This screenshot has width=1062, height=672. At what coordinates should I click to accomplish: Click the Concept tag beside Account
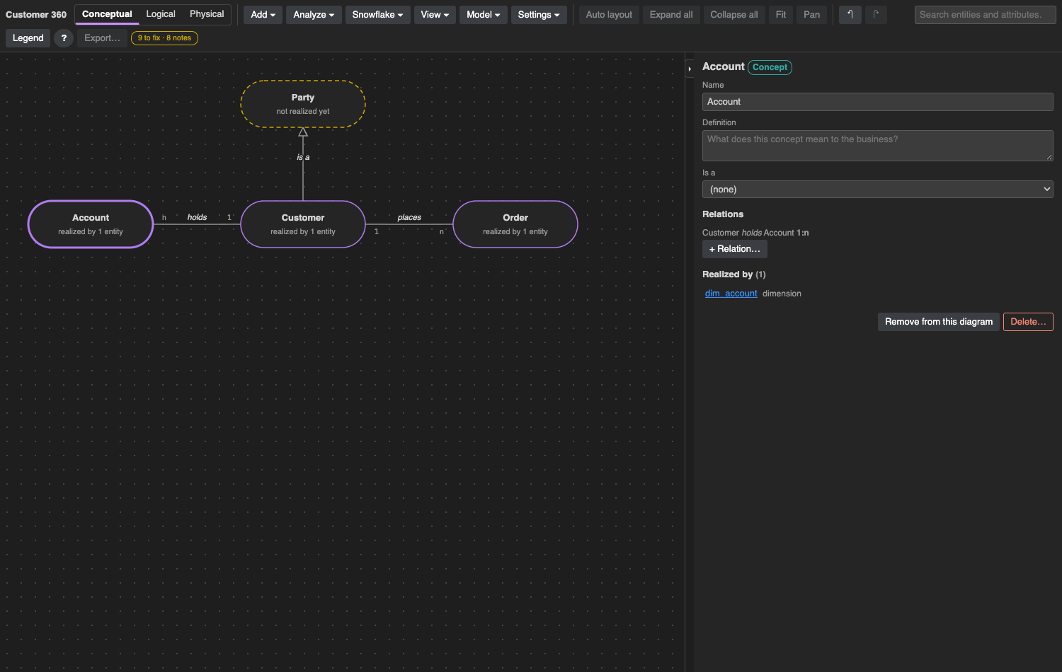point(770,67)
